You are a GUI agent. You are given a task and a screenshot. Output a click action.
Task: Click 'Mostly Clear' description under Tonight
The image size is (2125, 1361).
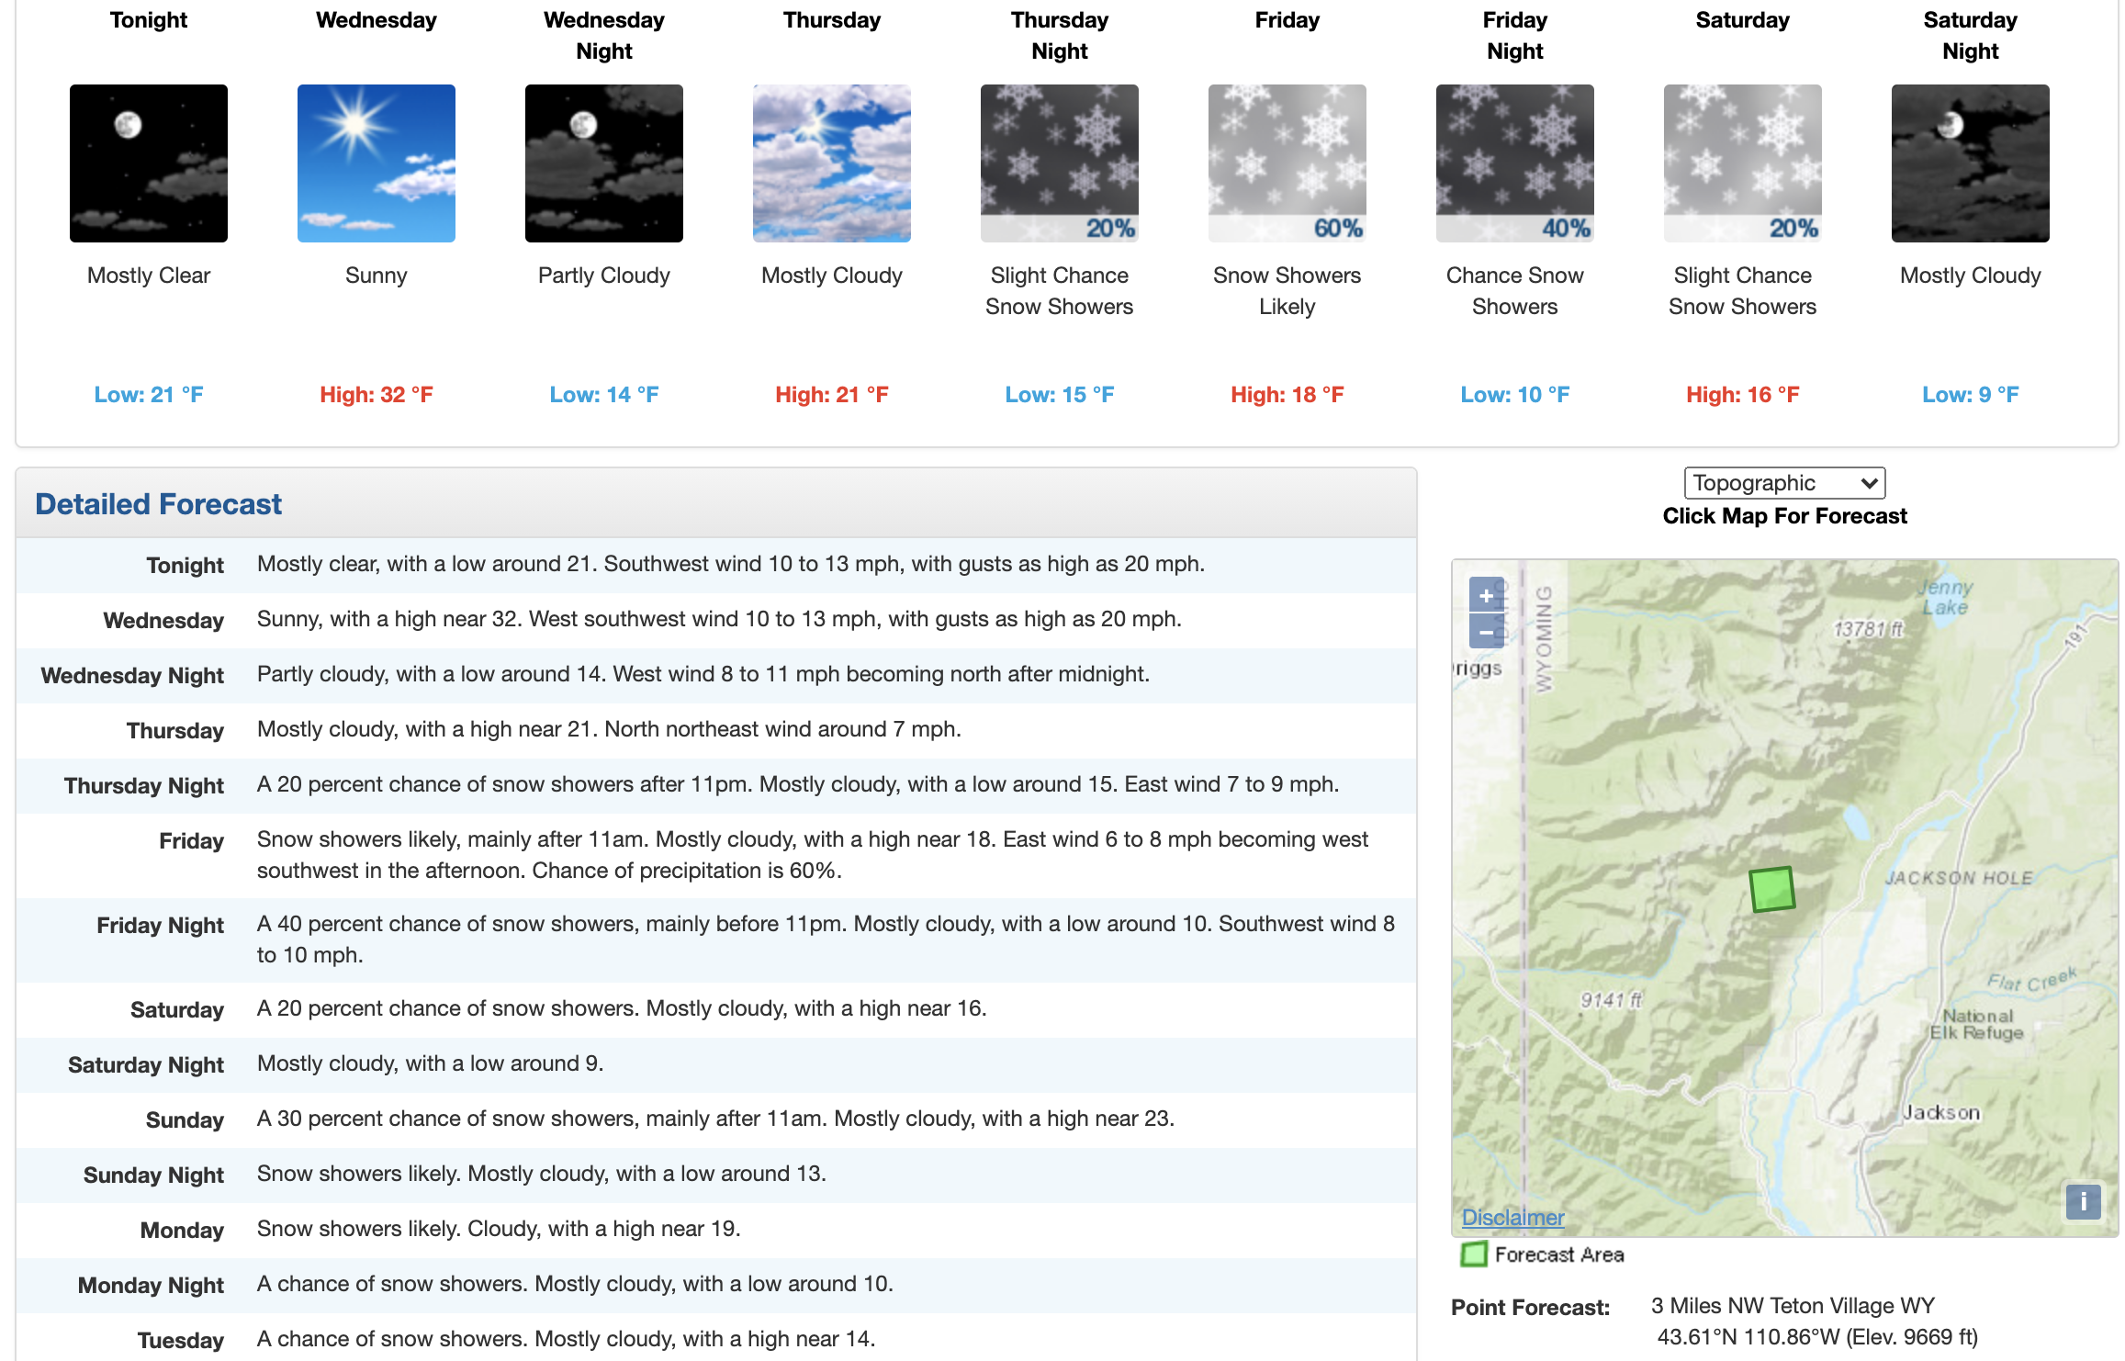pos(149,276)
